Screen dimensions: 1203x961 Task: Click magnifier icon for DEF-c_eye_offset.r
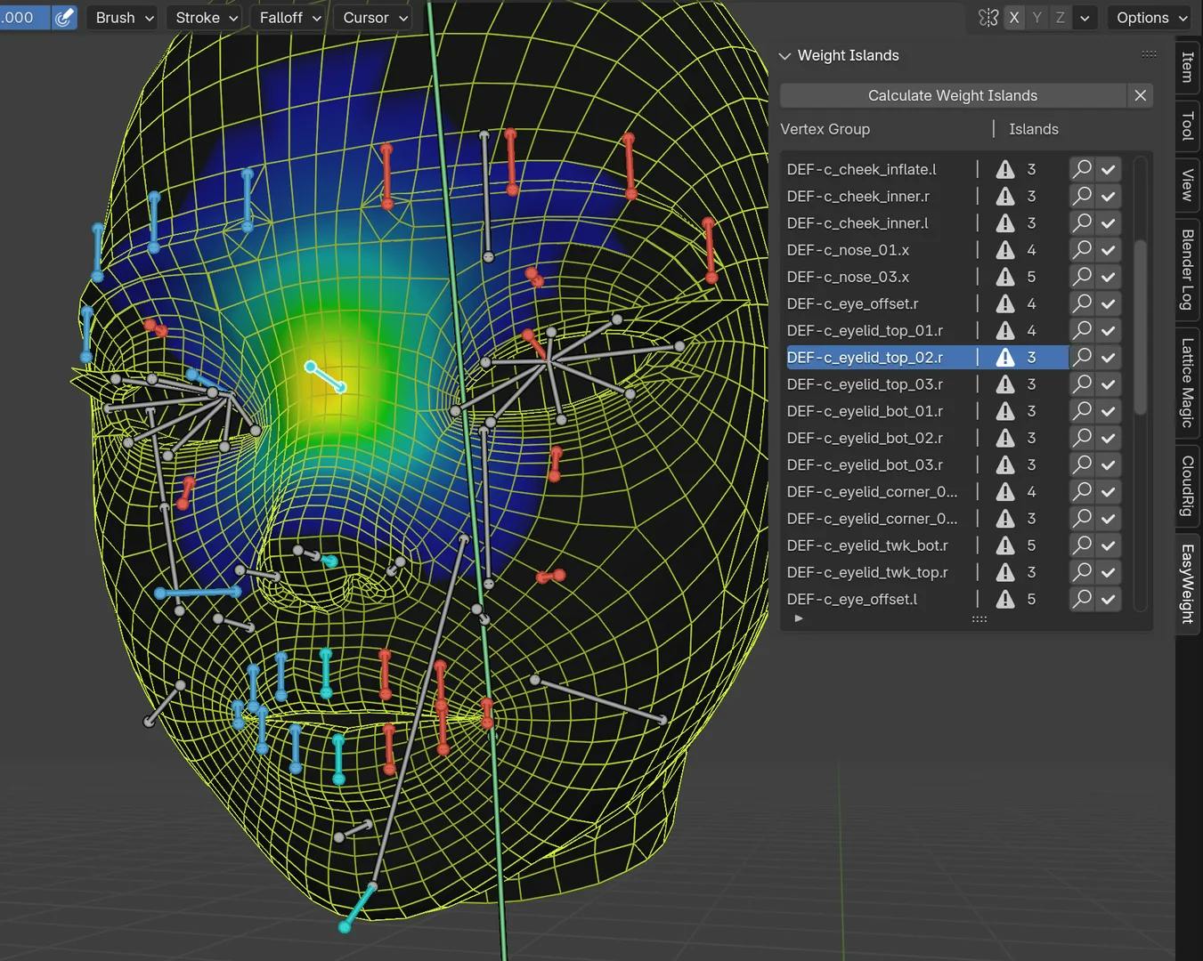click(x=1081, y=303)
